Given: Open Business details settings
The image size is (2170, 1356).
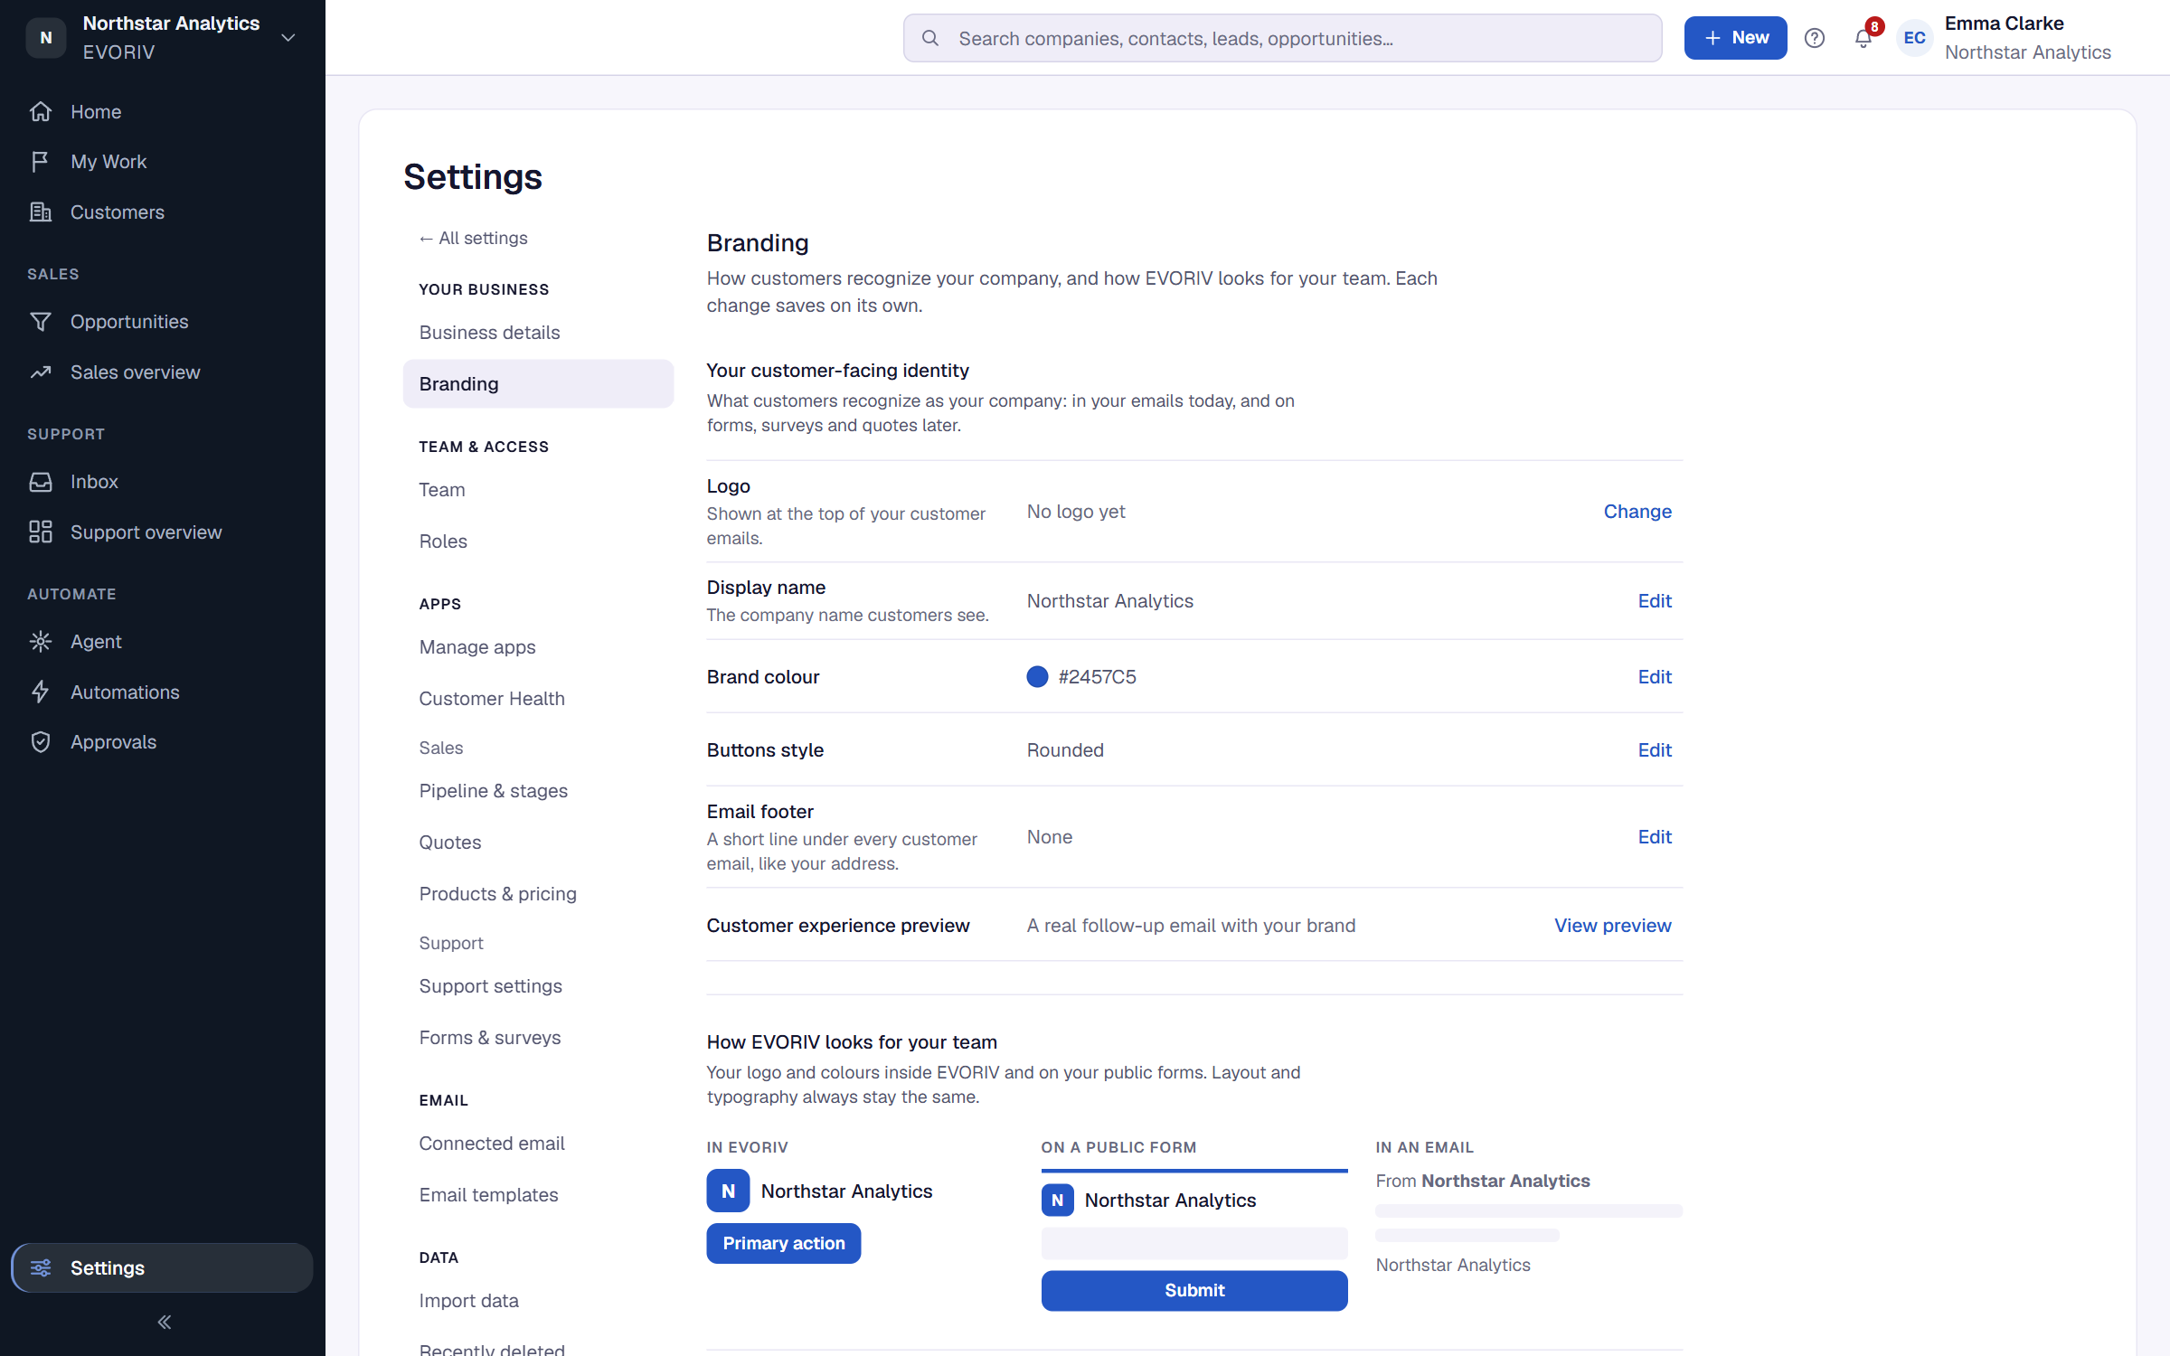Looking at the screenshot, I should point(538,333).
